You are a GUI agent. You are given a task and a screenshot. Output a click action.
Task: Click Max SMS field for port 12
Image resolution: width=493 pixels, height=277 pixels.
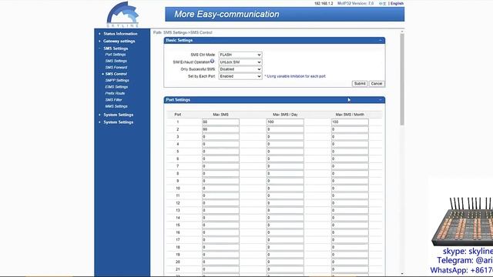click(x=220, y=203)
